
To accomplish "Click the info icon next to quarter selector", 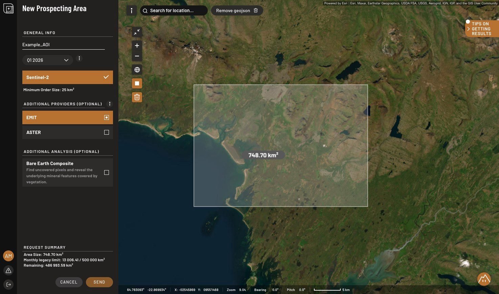I will (x=79, y=58).
